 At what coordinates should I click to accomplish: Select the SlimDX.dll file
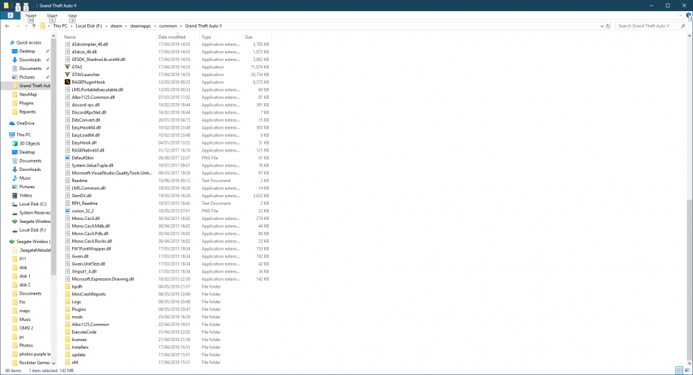pyautogui.click(x=81, y=195)
